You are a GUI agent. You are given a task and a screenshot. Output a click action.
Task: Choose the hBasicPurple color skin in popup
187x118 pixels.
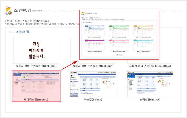(x=95, y=45)
